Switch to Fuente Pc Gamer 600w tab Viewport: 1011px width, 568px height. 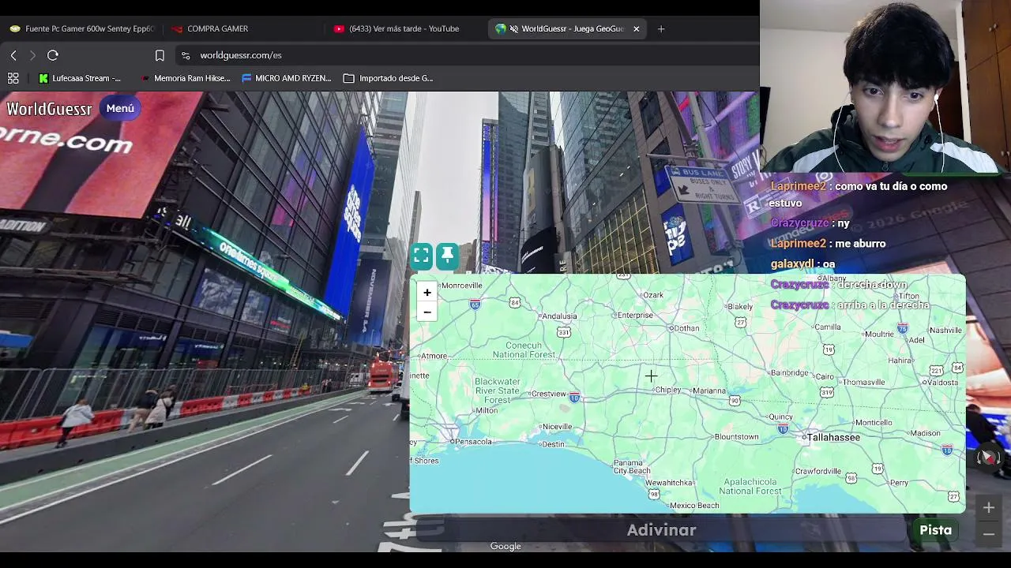pyautogui.click(x=82, y=28)
